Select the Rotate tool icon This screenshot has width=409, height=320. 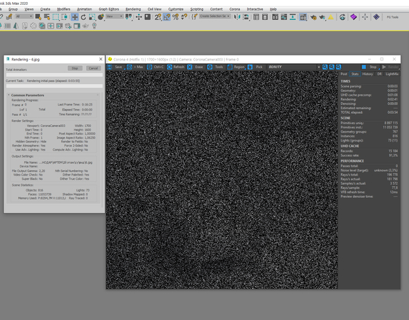pyautogui.click(x=83, y=17)
